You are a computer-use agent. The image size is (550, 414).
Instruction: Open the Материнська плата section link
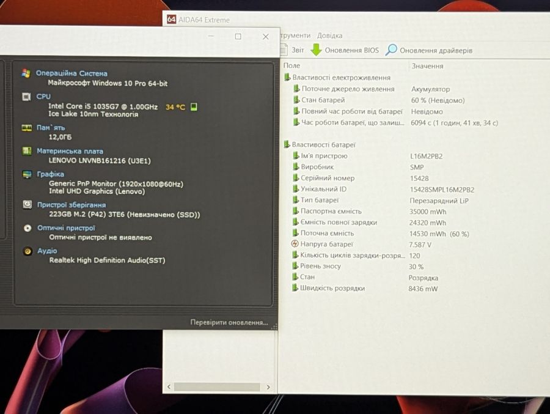(x=70, y=151)
